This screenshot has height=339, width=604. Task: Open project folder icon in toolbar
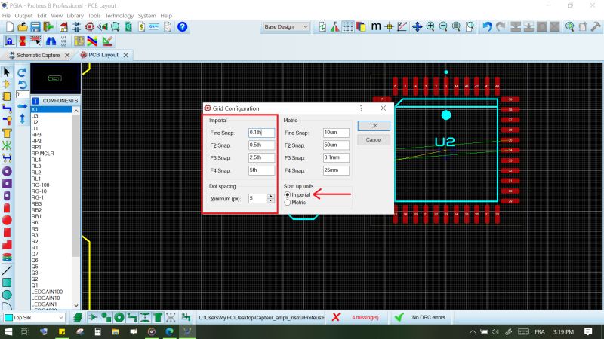click(x=23, y=27)
